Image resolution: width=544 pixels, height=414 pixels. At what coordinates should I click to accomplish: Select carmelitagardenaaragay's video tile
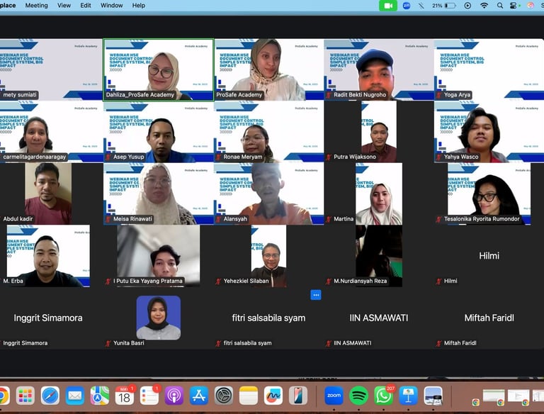[51, 132]
